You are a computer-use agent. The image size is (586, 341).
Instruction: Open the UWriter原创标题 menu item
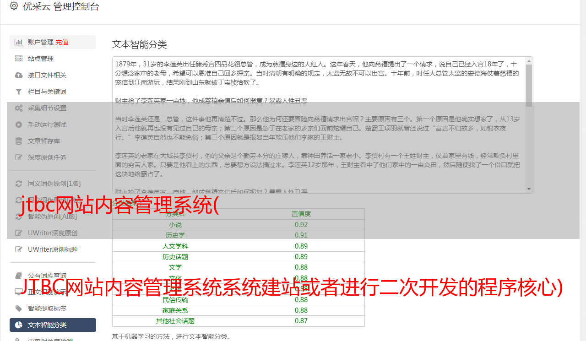click(53, 249)
